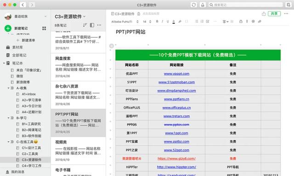Image resolution: width=294 pixels, height=176 pixels.
Task: Insert a checkbox to-do item
Action: point(208,22)
